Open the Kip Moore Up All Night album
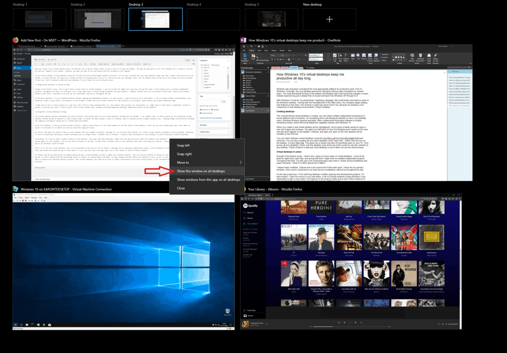 (404, 273)
